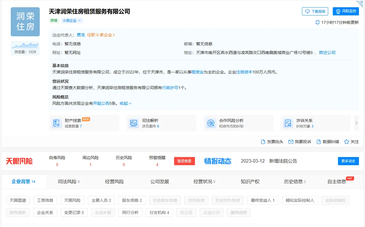Select the 企业关系 sub-tag
Screen dimensions: 365x227
pos(45,212)
